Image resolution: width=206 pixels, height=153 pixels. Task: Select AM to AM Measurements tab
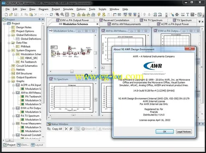(124, 24)
